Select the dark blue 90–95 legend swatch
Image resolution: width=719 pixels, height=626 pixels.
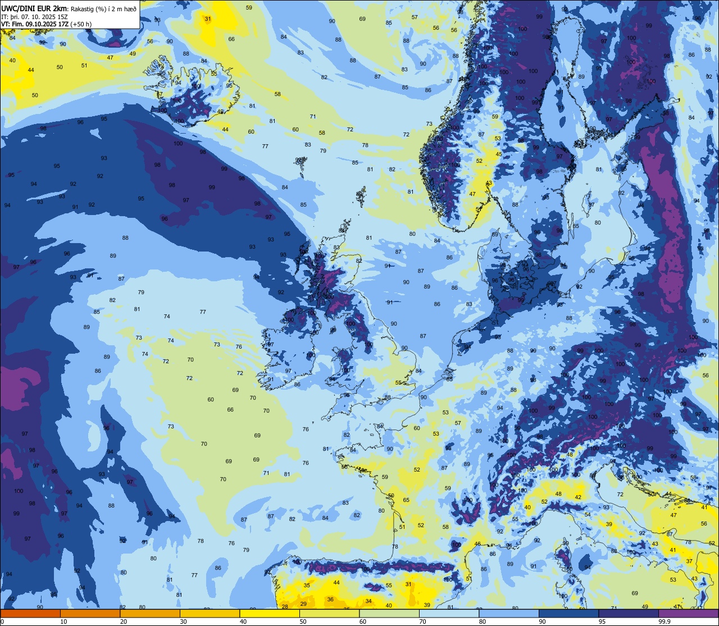568,613
